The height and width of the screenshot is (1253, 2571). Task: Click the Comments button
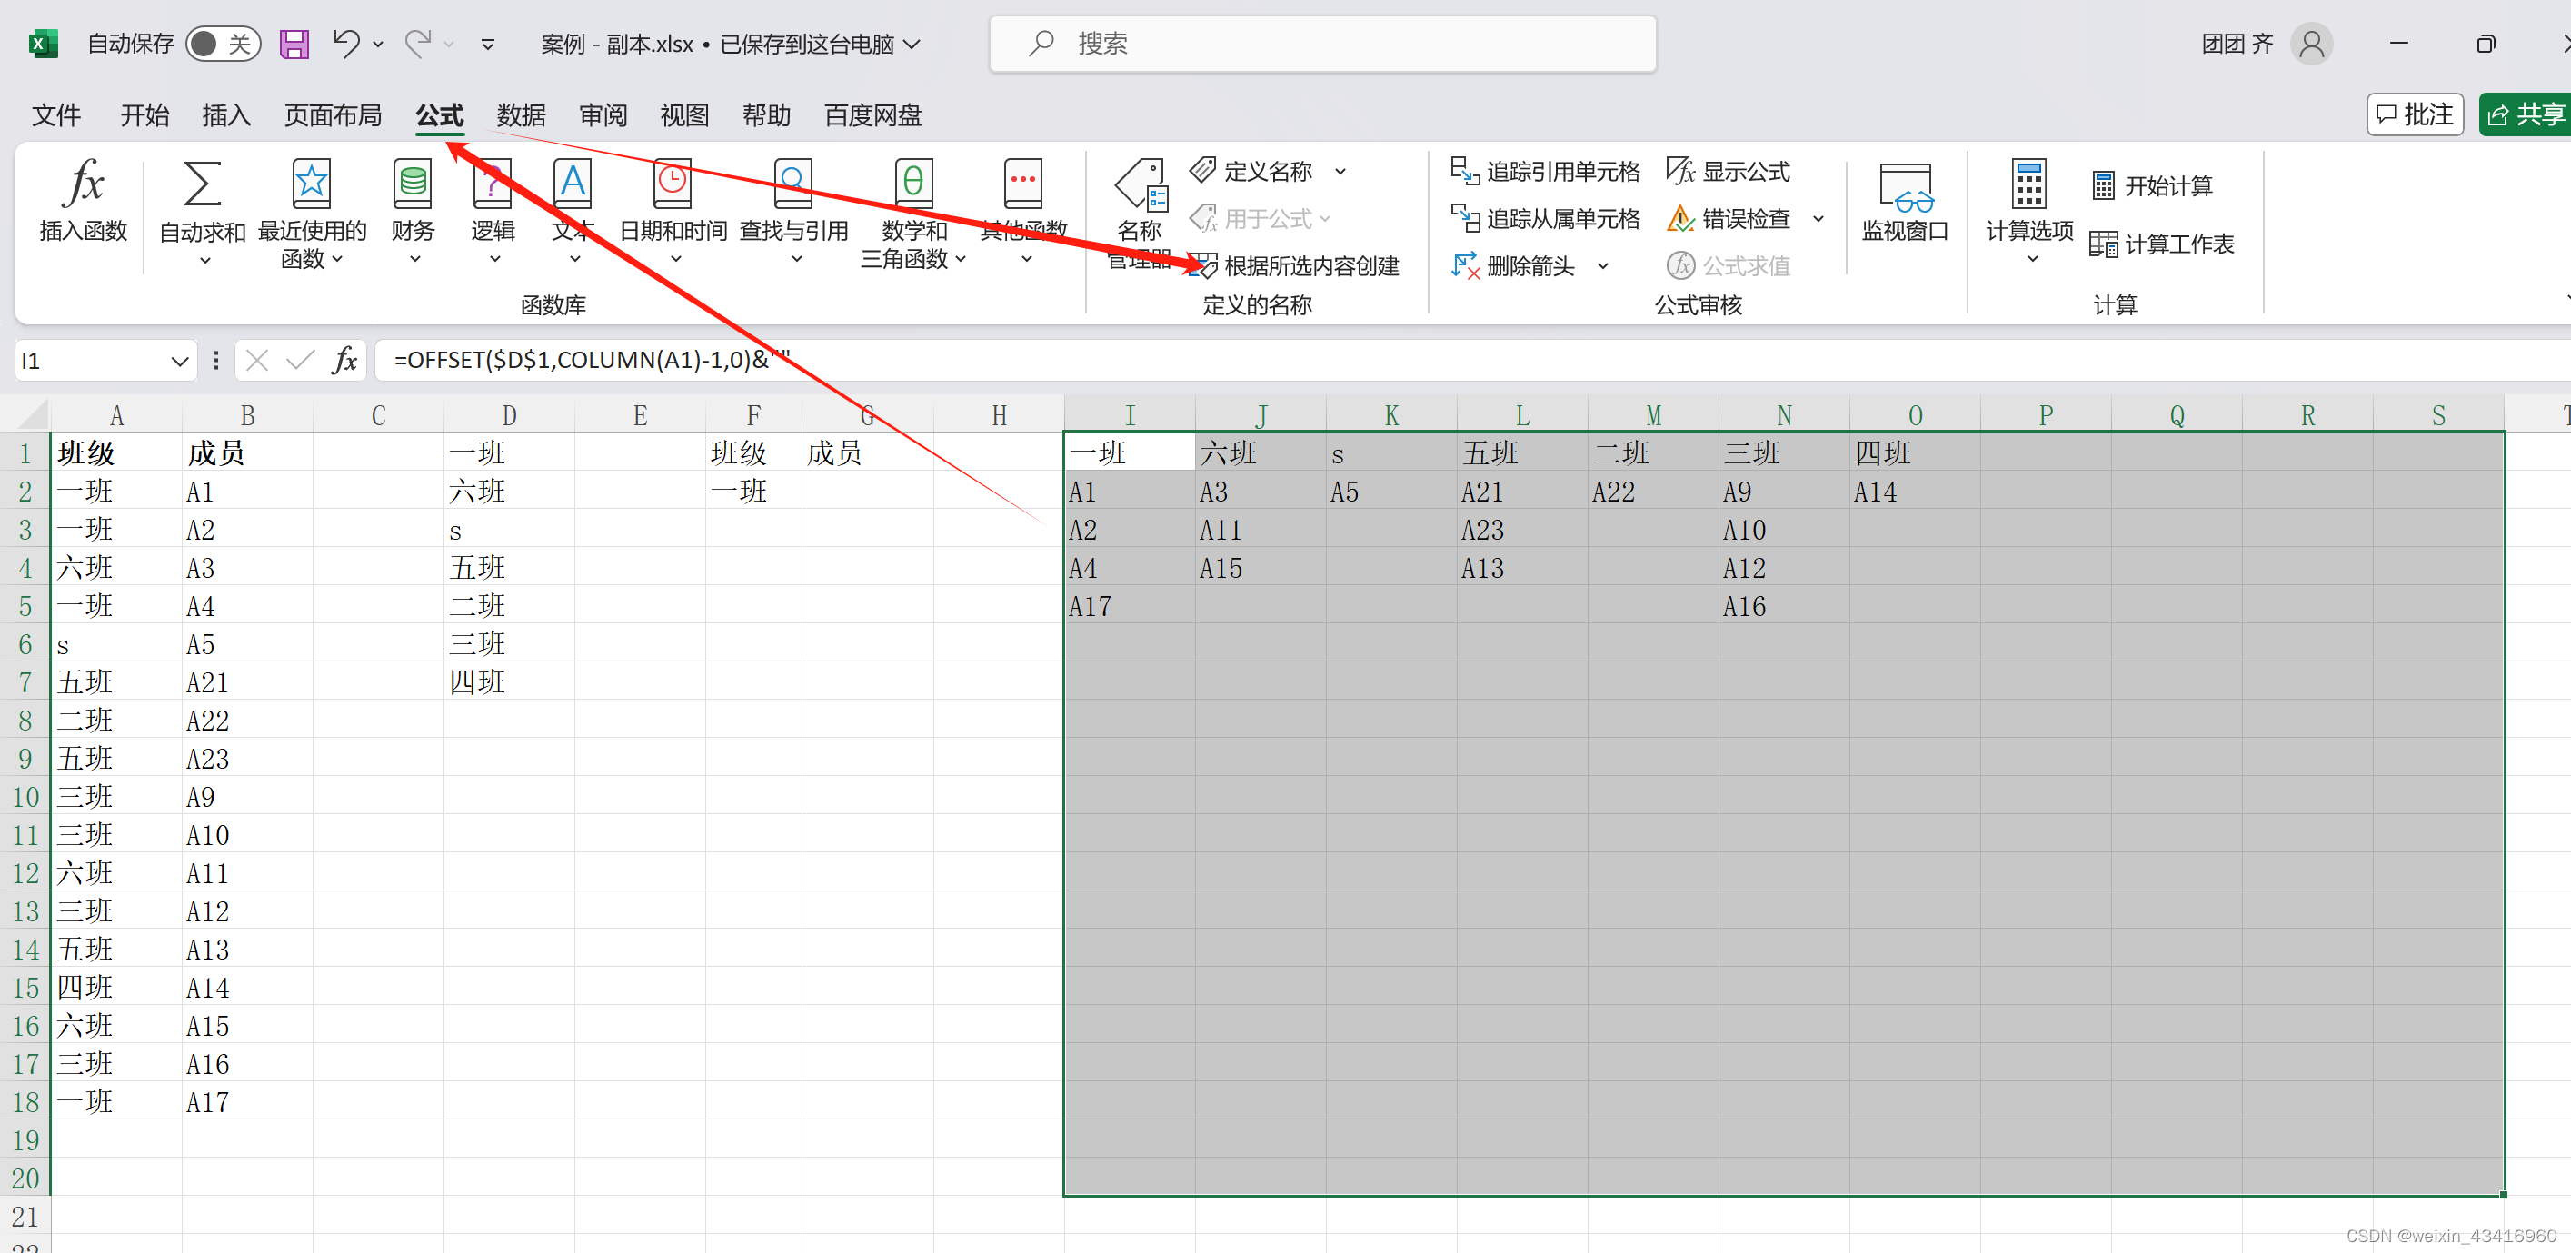click(x=2416, y=114)
